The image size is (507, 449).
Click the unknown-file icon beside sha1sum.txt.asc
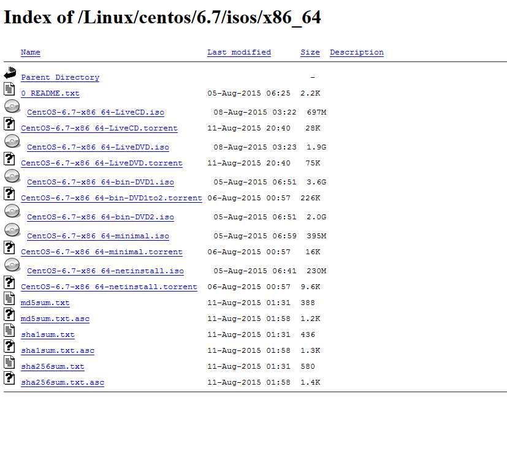(x=9, y=346)
